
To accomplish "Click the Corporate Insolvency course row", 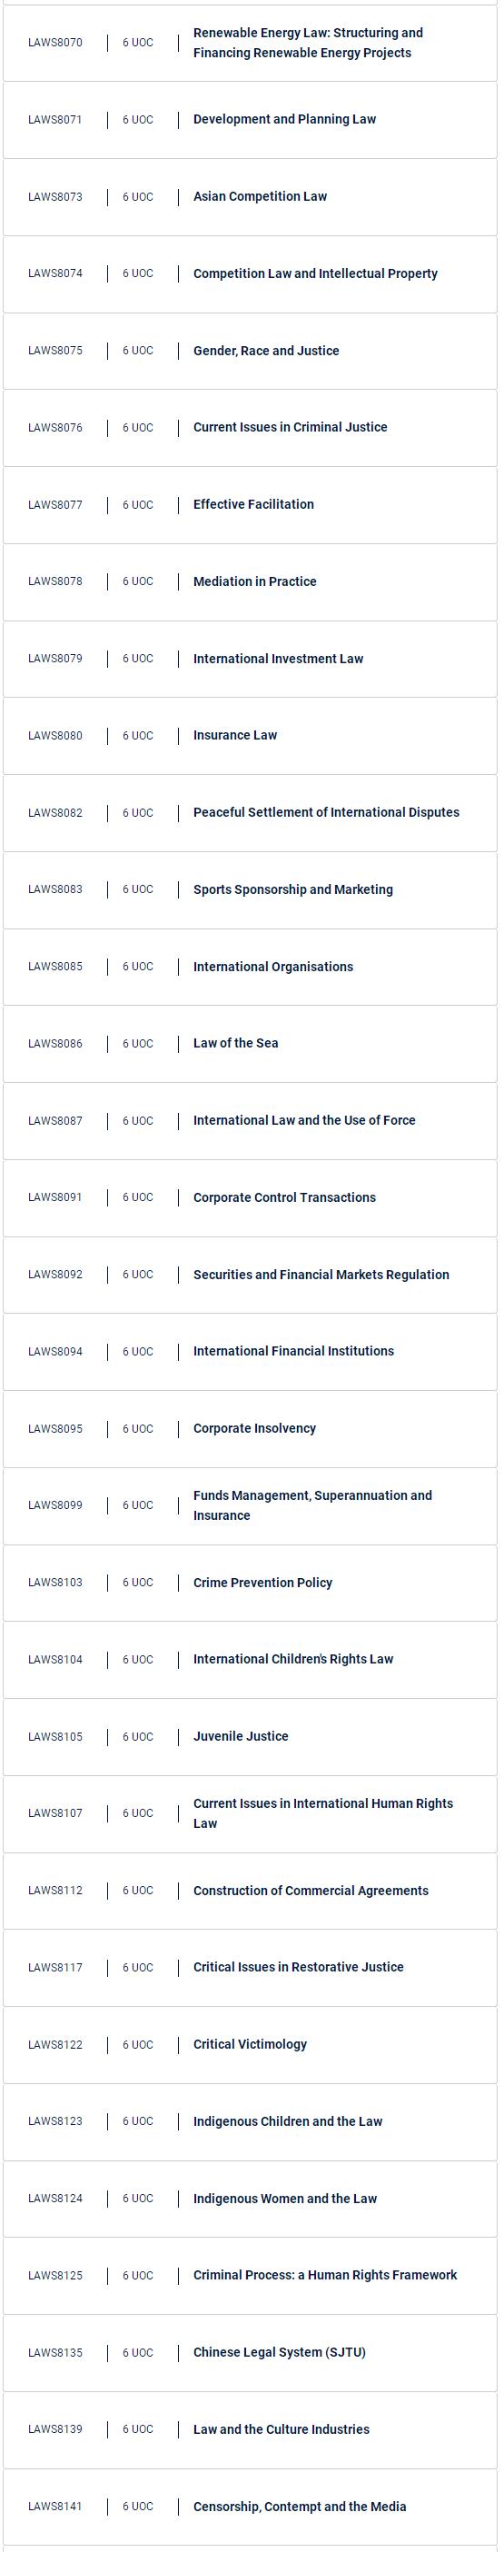I will (x=250, y=1430).
